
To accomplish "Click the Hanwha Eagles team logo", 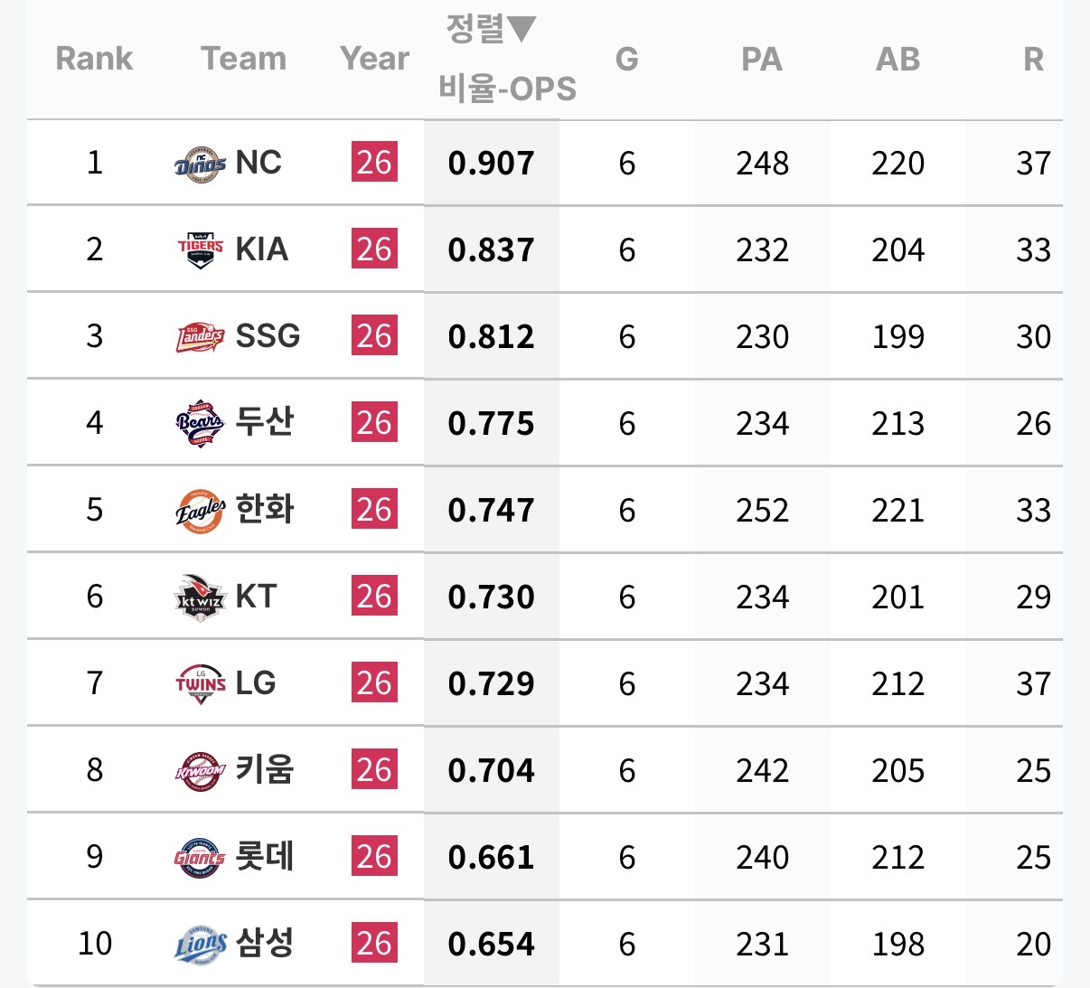I will point(200,510).
